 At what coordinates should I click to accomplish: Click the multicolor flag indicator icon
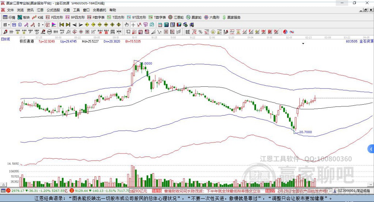(x=54, y=25)
